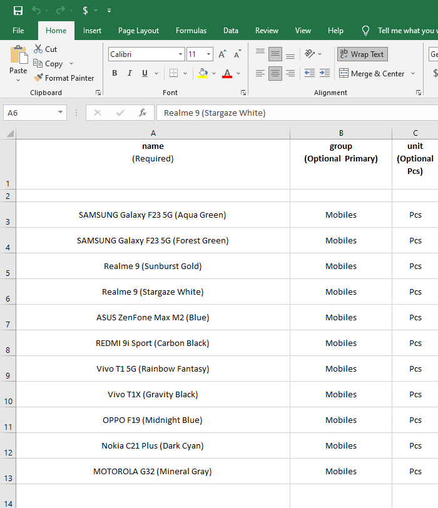The height and width of the screenshot is (508, 438).
Task: Increase font size with the large A
Action: (x=222, y=54)
